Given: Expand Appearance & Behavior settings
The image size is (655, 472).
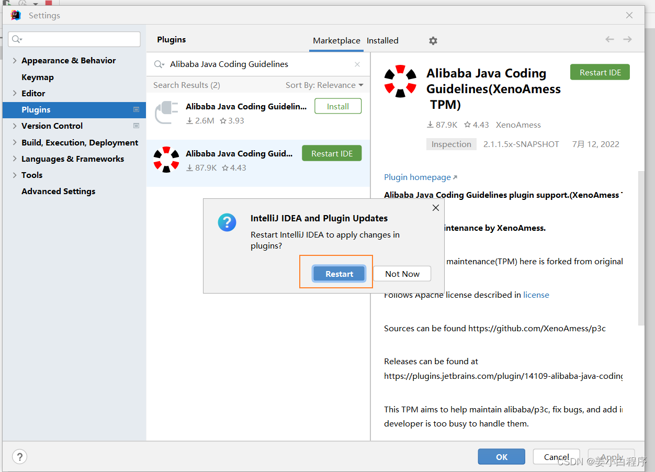Looking at the screenshot, I should tap(14, 61).
